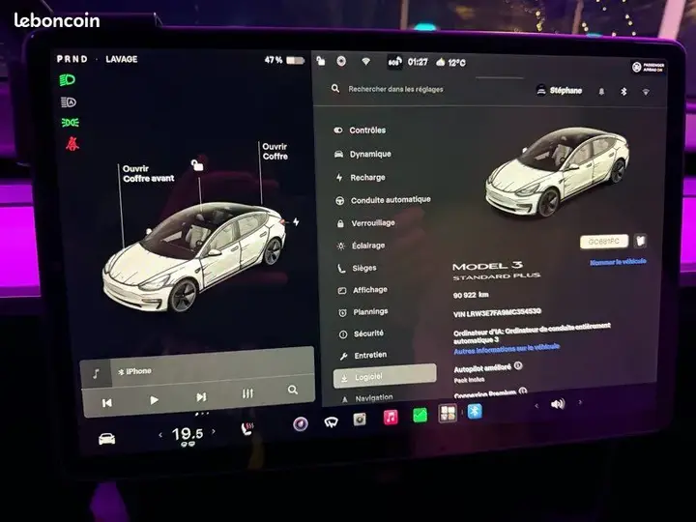Tap the icon button beside the license plate
696x522 pixels.
pos(640,240)
